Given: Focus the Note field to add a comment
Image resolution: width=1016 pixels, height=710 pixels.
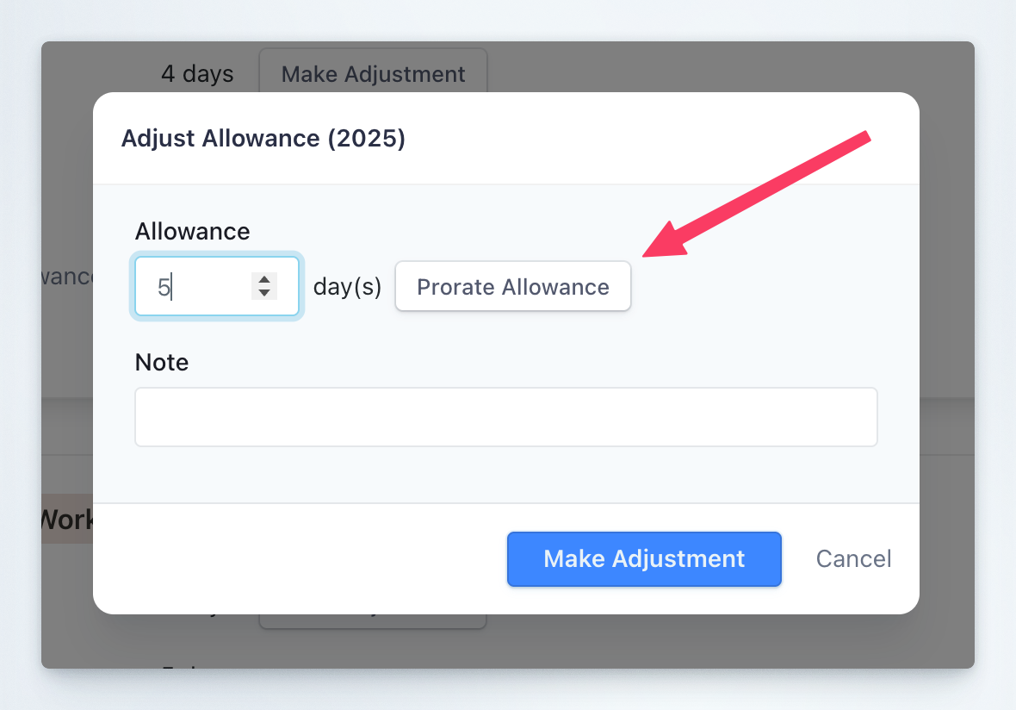Looking at the screenshot, I should [506, 418].
